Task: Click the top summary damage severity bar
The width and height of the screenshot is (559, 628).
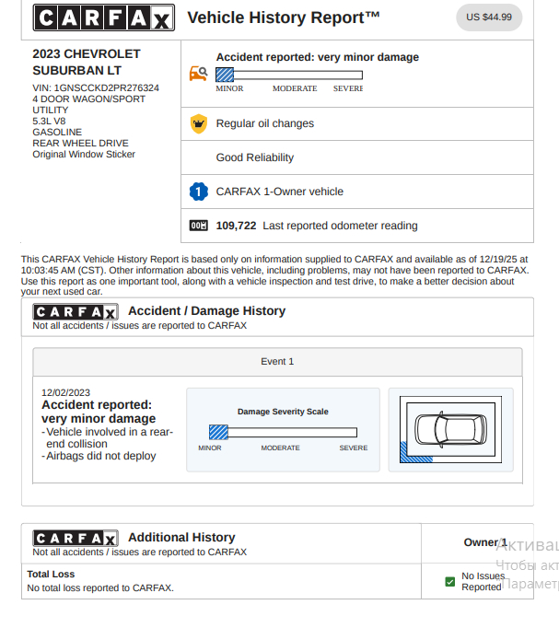Action: tap(288, 76)
